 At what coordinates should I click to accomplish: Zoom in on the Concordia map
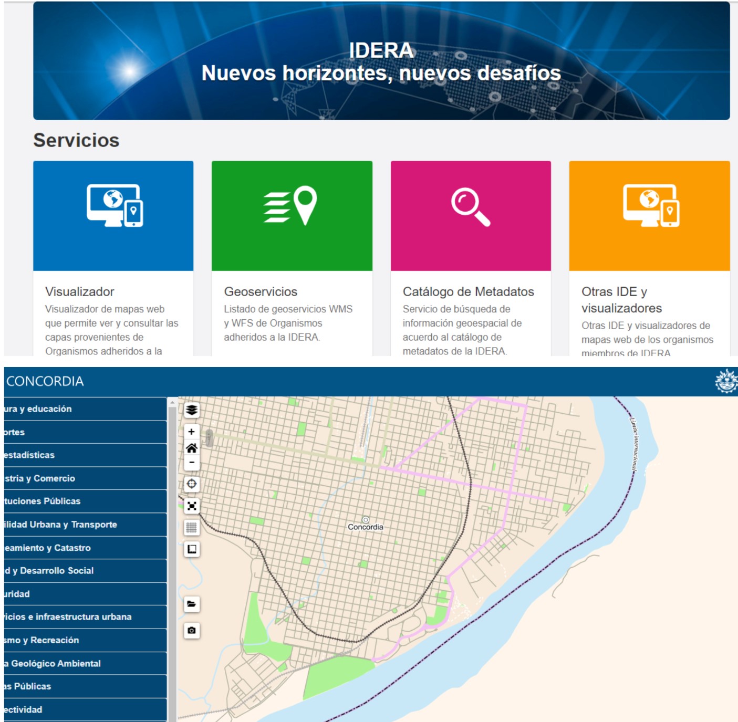coord(192,432)
